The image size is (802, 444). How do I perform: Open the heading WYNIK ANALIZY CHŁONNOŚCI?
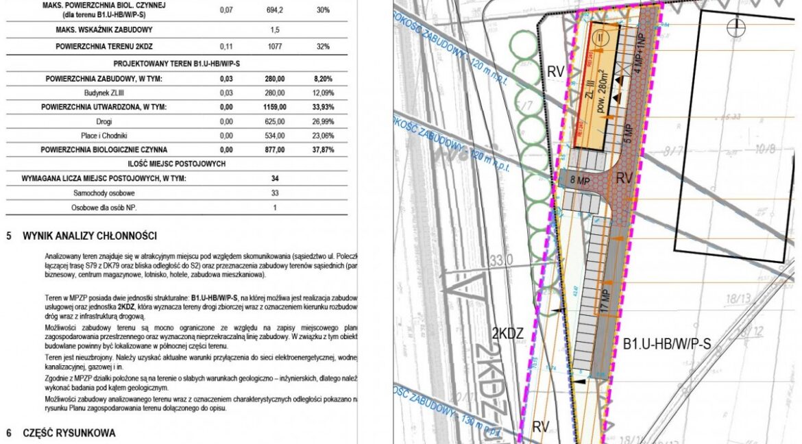click(90, 236)
